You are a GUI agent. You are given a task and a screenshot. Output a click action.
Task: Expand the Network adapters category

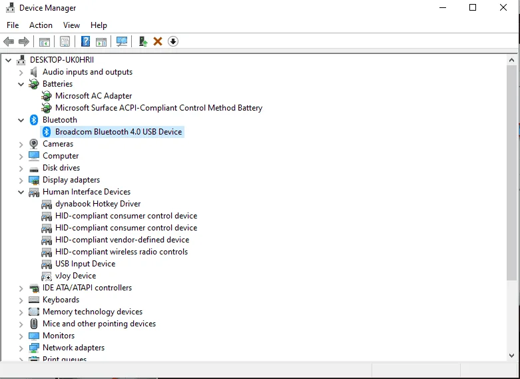21,348
